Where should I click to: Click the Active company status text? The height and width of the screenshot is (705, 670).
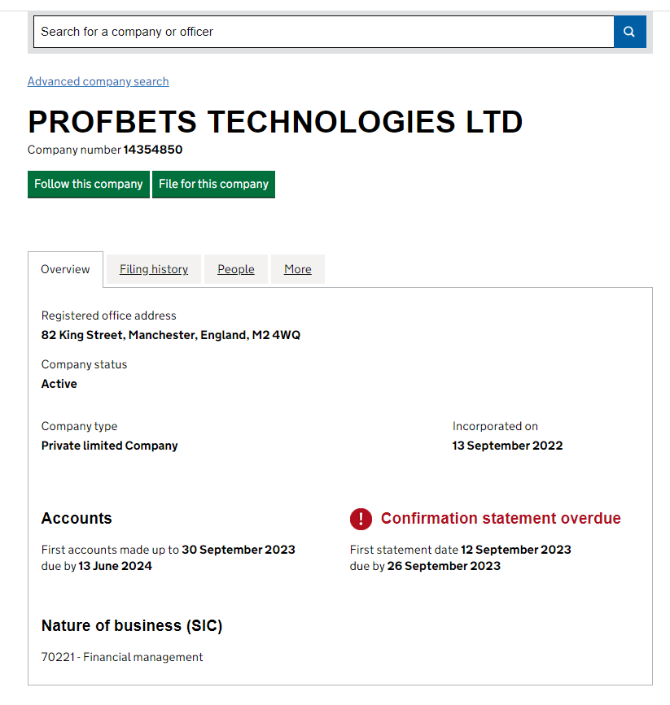point(59,384)
